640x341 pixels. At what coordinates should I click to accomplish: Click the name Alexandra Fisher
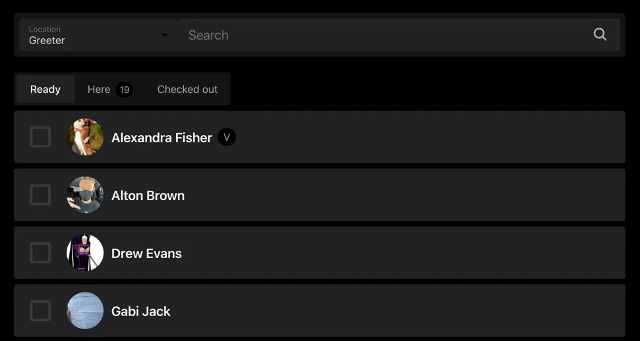coord(161,138)
